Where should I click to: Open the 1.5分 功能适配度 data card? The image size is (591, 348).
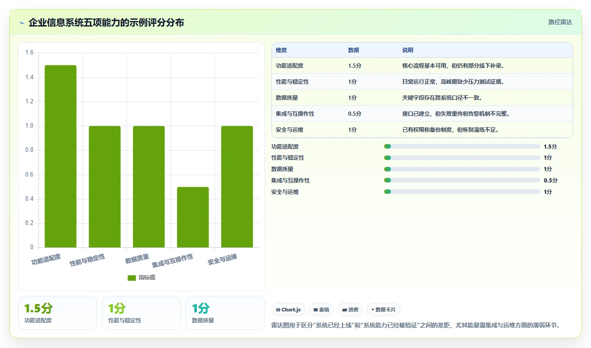57,313
